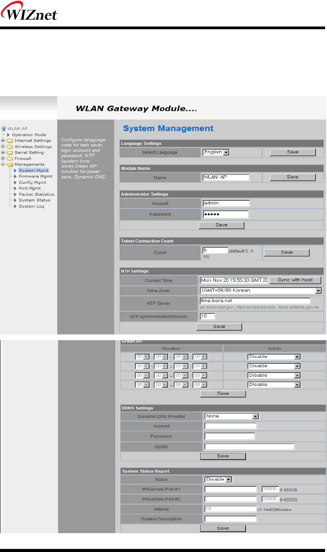Click Port #1 number field 30000
The width and height of the screenshot is (327, 552).
click(271, 489)
